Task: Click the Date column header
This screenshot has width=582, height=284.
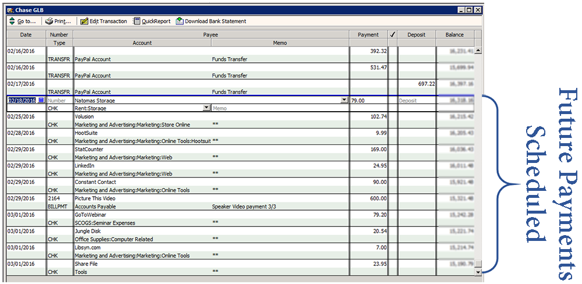Action: point(26,34)
